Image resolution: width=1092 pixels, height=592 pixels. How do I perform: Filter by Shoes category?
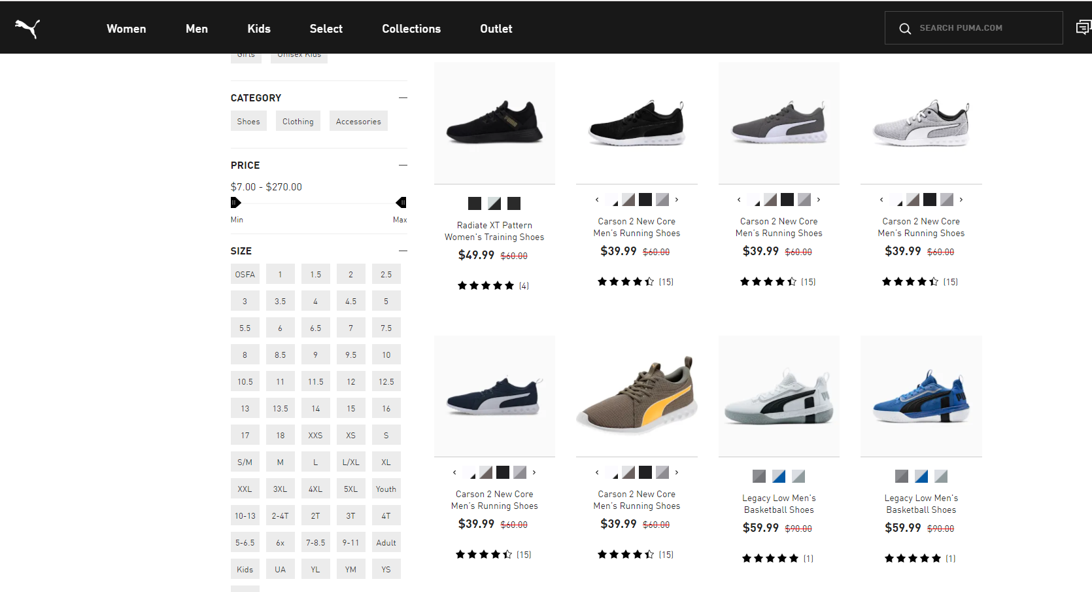248,121
